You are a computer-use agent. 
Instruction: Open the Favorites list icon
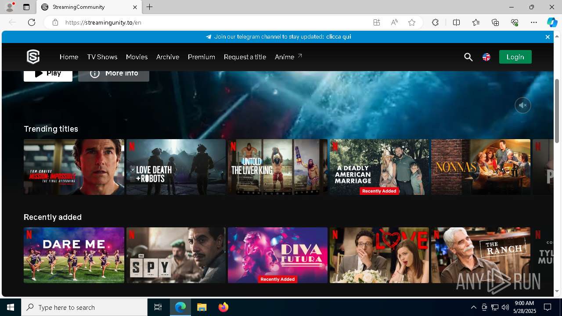476,22
